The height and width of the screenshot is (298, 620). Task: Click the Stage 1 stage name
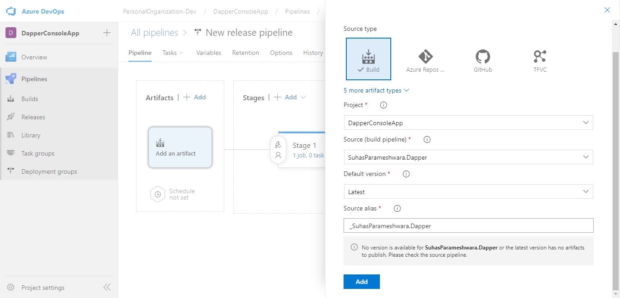pos(305,146)
